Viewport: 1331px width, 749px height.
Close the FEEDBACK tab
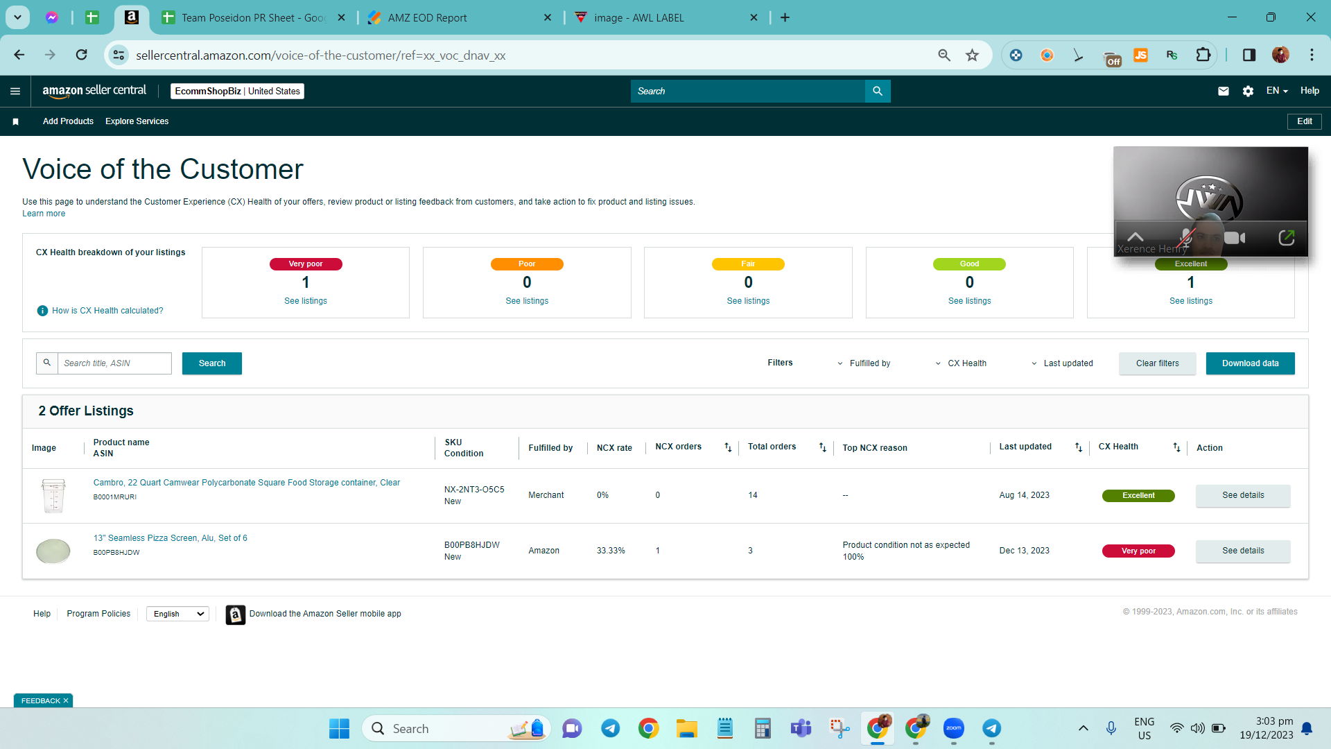66,701
